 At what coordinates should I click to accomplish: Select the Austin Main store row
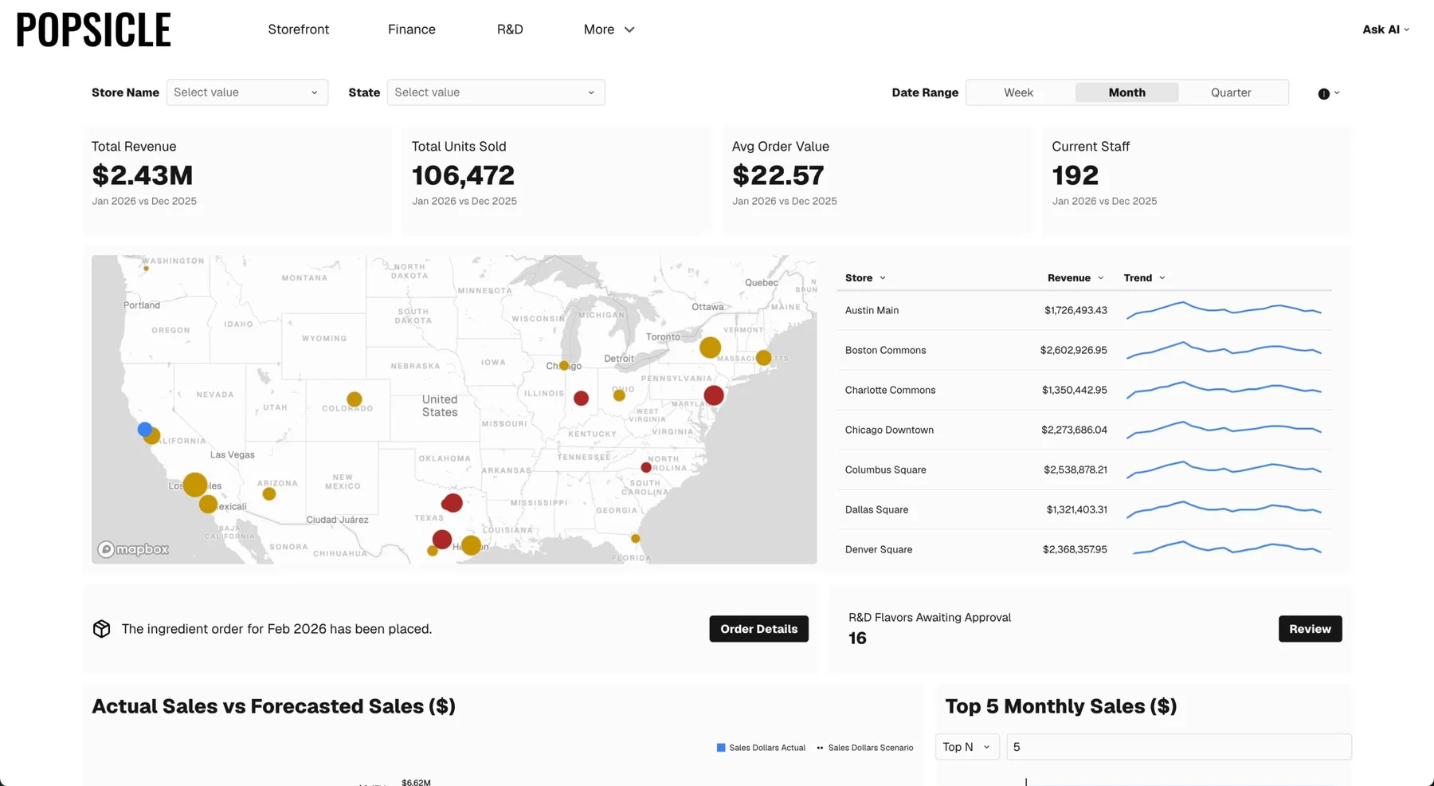pos(1083,310)
